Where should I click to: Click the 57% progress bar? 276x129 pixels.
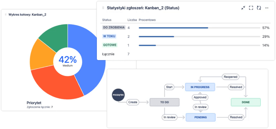click(199, 28)
